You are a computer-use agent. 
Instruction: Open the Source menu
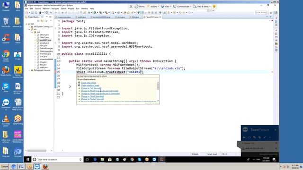point(38,8)
